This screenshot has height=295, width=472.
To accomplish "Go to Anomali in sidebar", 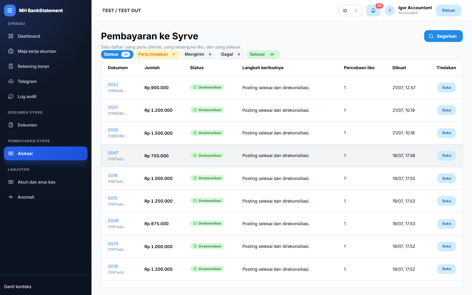I will click(46, 197).
